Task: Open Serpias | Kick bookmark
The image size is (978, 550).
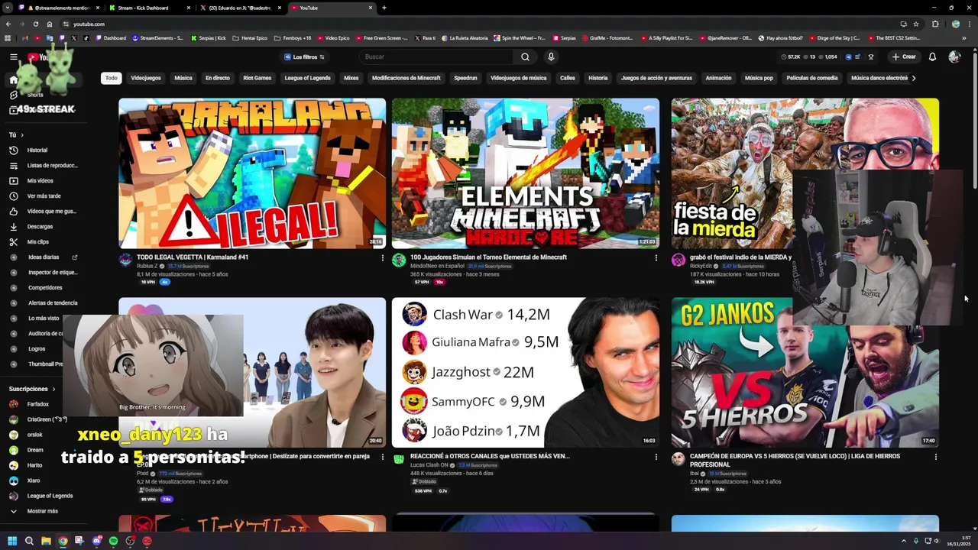Action: 207,37
